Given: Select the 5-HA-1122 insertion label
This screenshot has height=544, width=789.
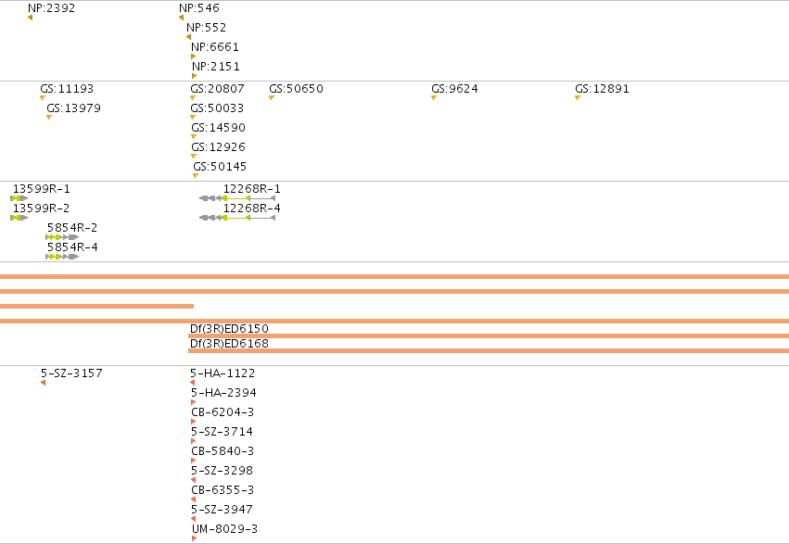Looking at the screenshot, I should point(223,373).
